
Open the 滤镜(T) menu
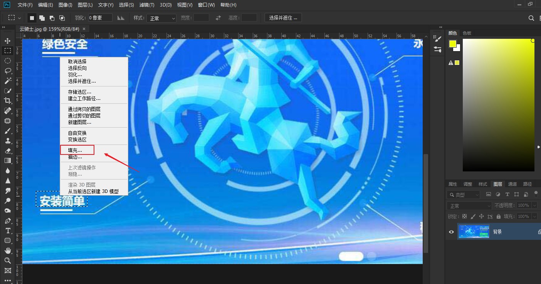click(x=147, y=5)
